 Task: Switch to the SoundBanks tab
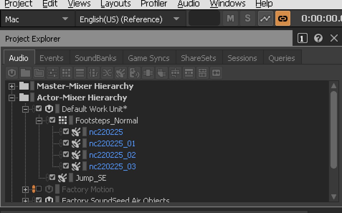pyautogui.click(x=95, y=58)
